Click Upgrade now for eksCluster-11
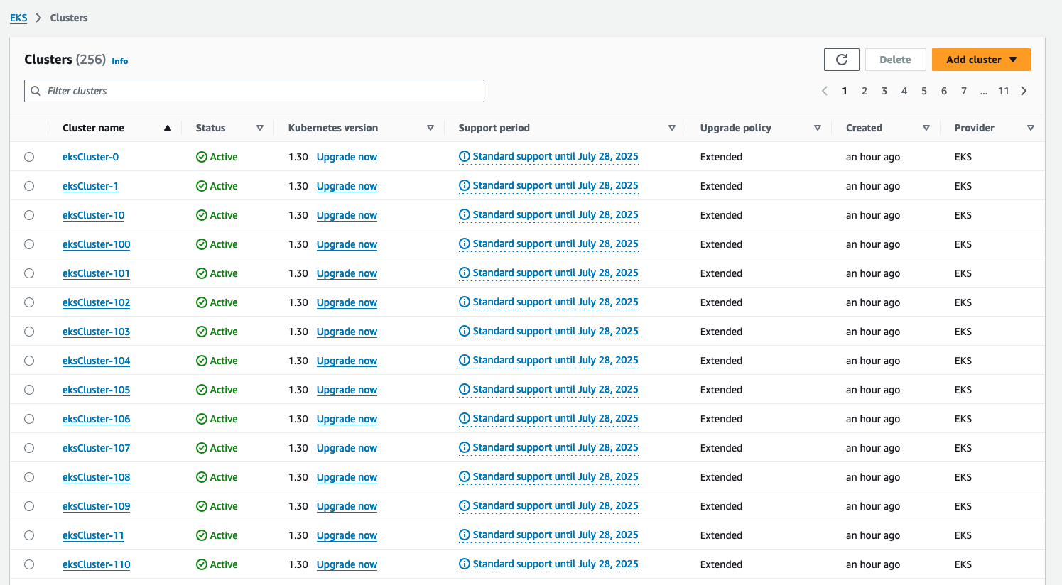This screenshot has width=1062, height=585. tap(347, 535)
